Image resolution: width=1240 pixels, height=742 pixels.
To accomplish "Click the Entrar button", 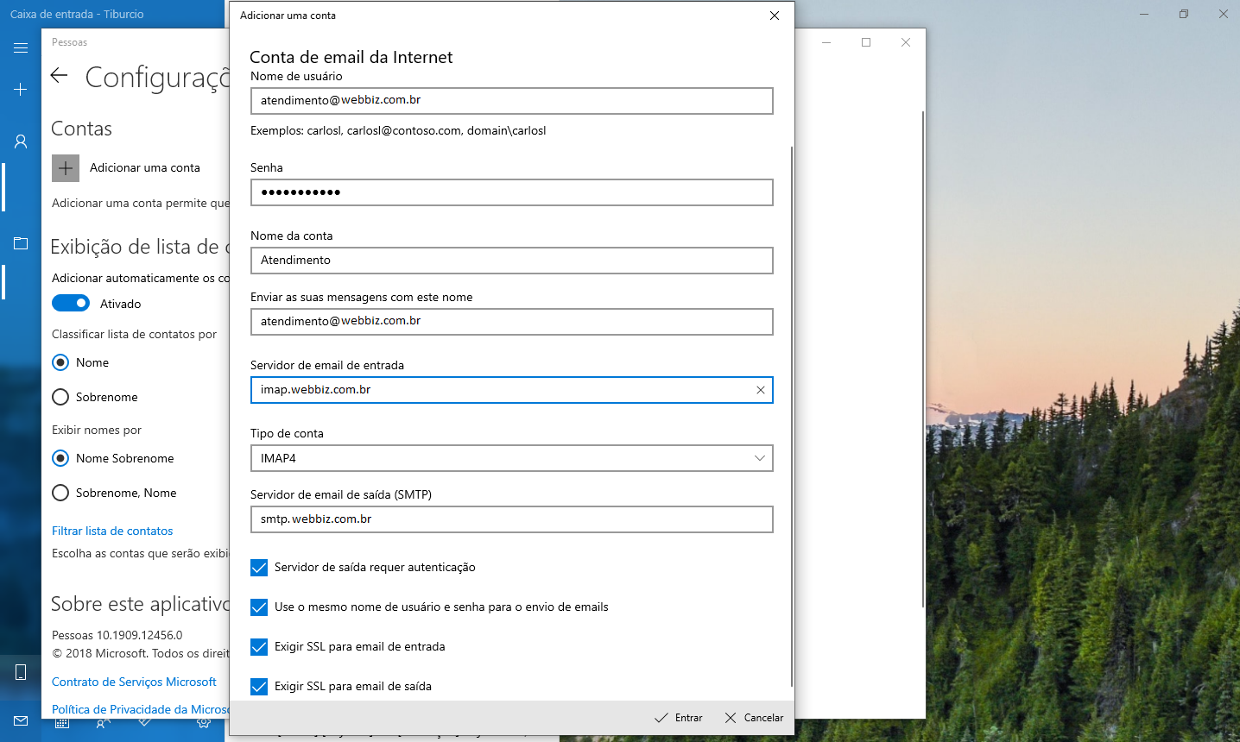I will [x=679, y=718].
